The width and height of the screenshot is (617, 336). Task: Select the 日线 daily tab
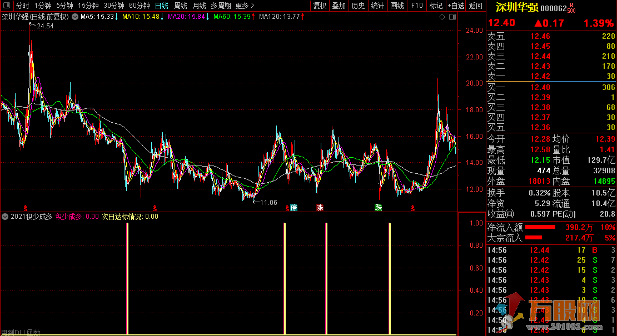coord(161,6)
